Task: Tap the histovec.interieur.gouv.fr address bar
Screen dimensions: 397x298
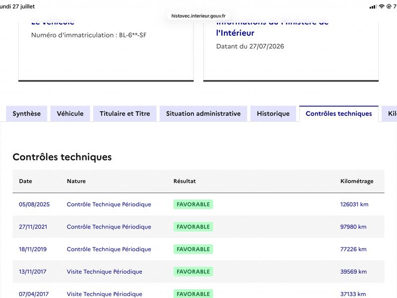Action: (x=198, y=16)
